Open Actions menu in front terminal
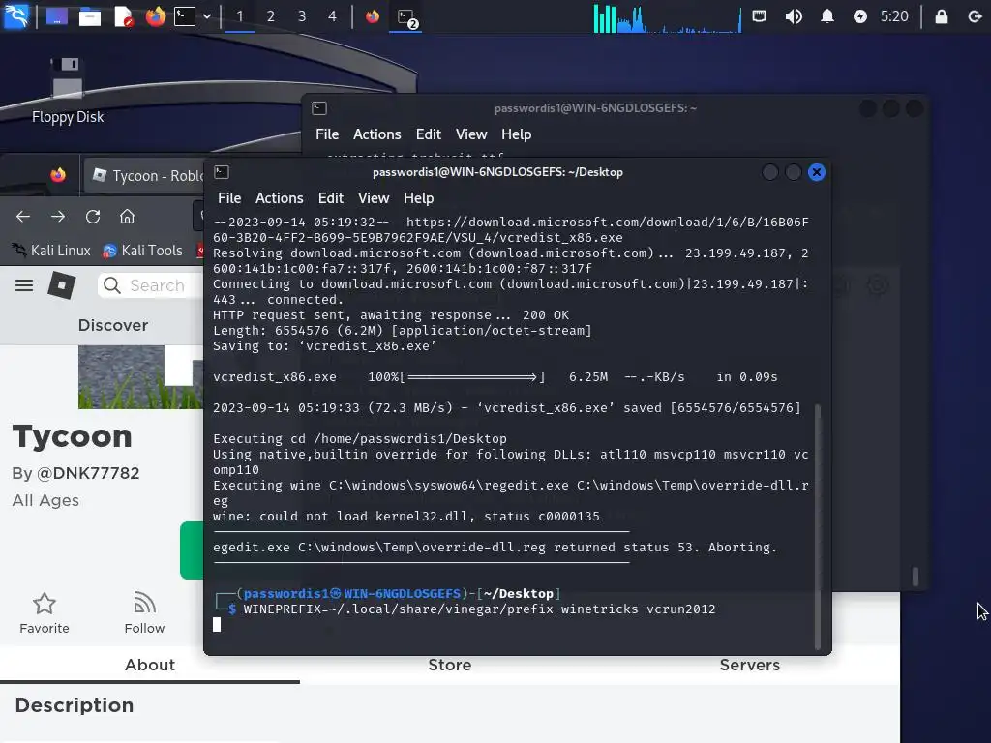Image resolution: width=991 pixels, height=743 pixels. pyautogui.click(x=280, y=198)
